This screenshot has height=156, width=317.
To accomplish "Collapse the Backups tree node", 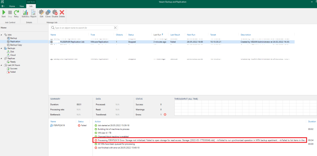I will pos(2,48).
